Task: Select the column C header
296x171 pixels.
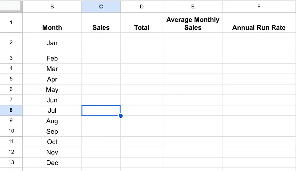Action: tap(101, 7)
